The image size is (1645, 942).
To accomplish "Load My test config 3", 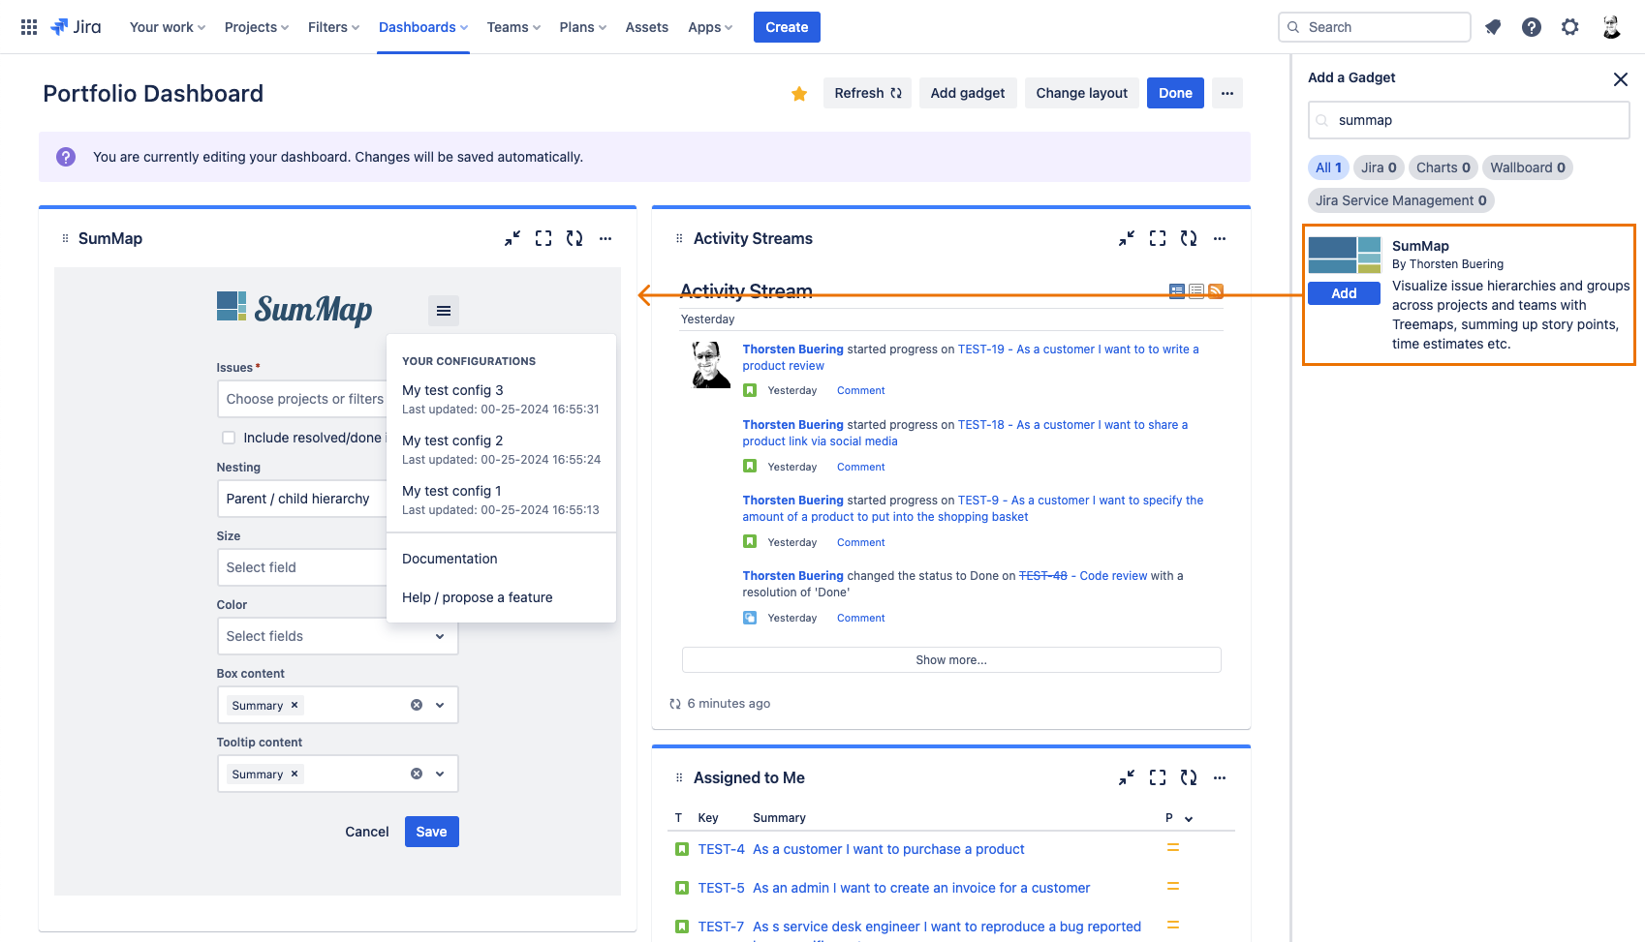I will tap(501, 399).
